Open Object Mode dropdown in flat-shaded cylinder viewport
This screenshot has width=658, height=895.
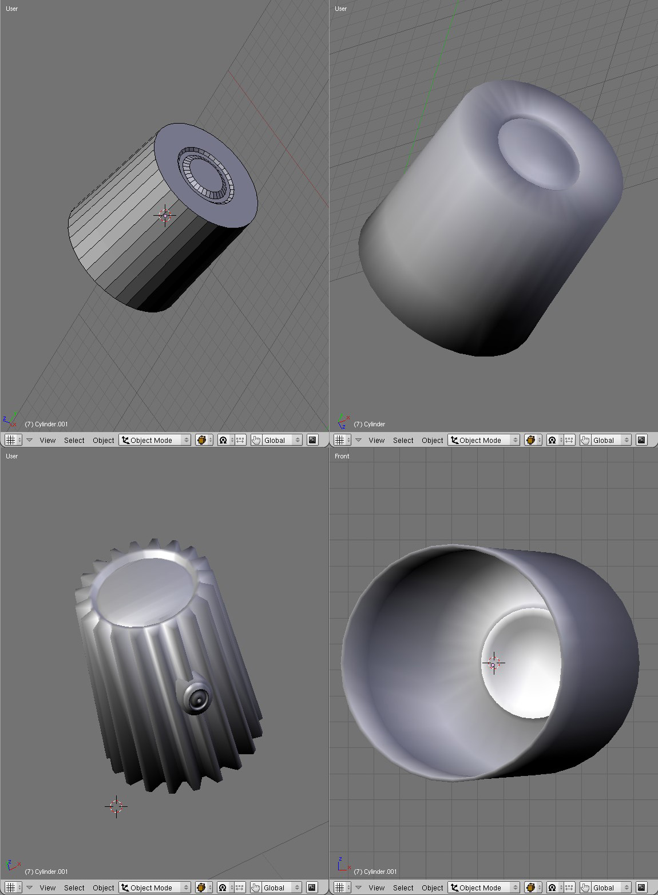pyautogui.click(x=154, y=440)
